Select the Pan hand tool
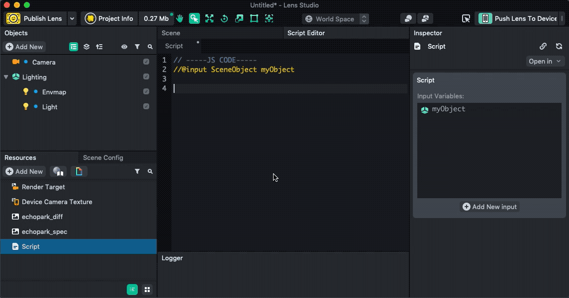 coord(180,18)
